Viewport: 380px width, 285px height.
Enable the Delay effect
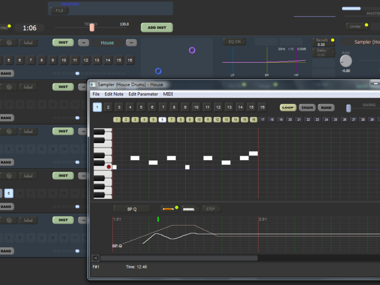323,52
